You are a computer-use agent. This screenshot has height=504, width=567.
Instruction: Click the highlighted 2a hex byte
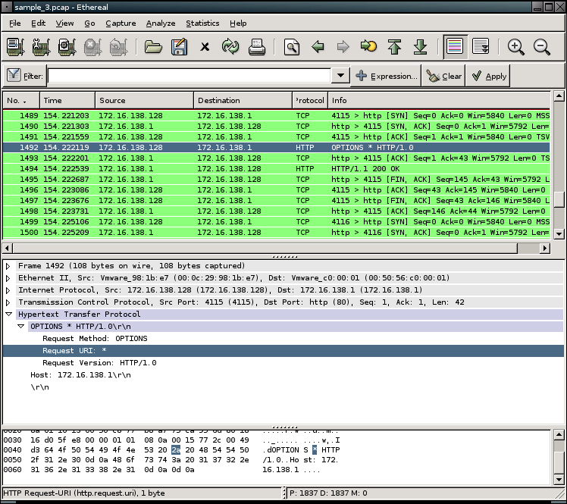(x=176, y=450)
